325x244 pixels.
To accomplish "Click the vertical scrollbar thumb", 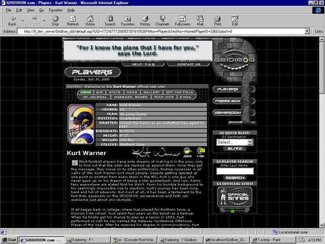I will coord(321,68).
